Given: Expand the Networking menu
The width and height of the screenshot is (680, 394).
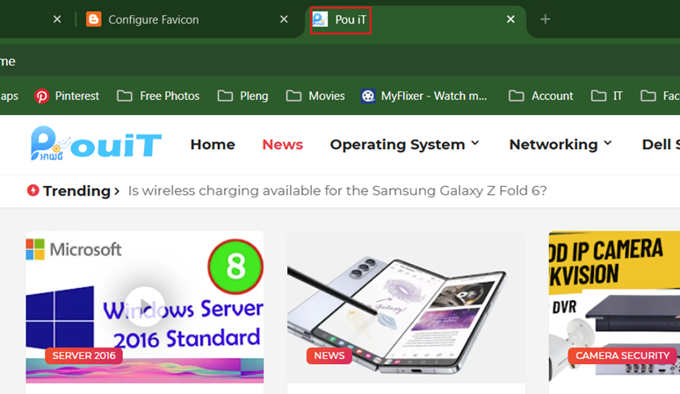Looking at the screenshot, I should 561,145.
